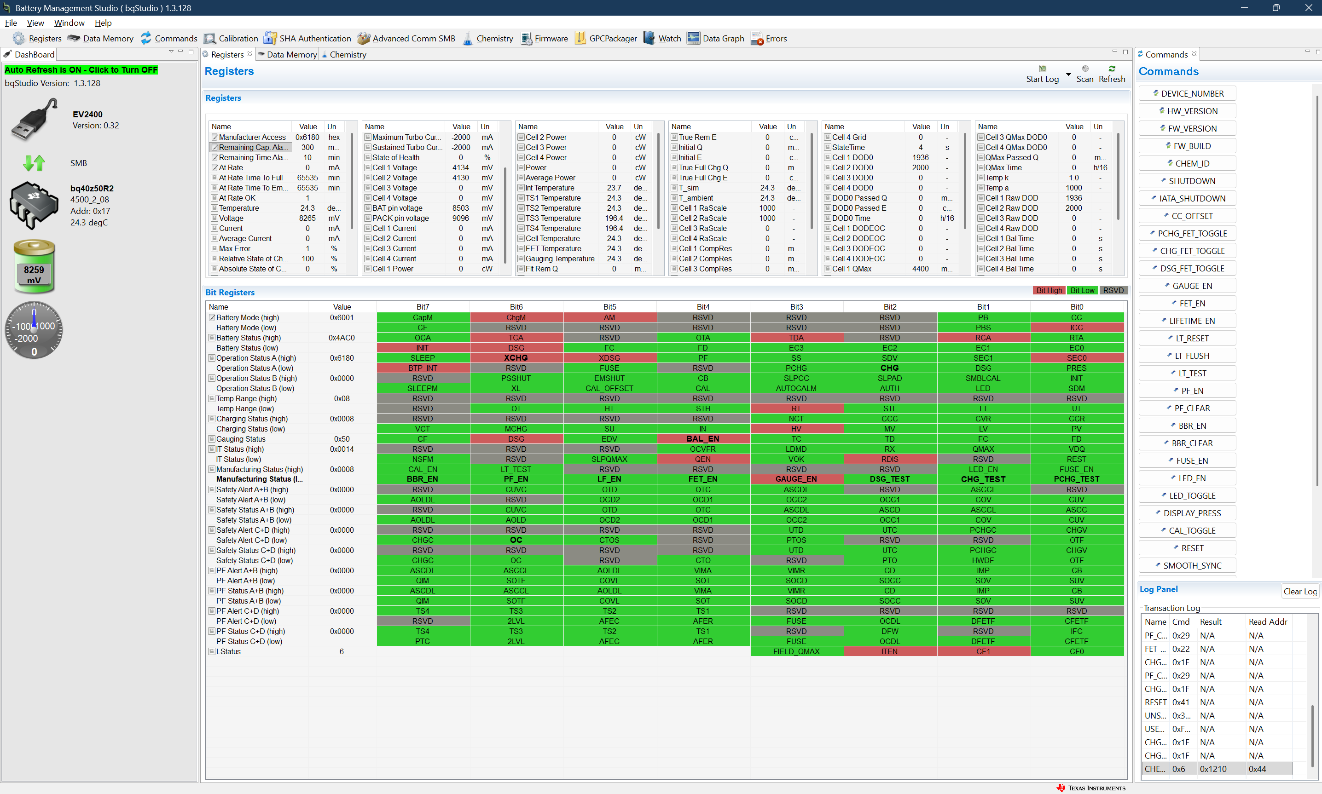The height and width of the screenshot is (794, 1322).
Task: Open the Firmware tool
Action: click(544, 39)
